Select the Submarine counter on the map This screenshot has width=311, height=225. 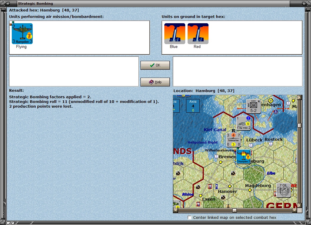coord(234,140)
